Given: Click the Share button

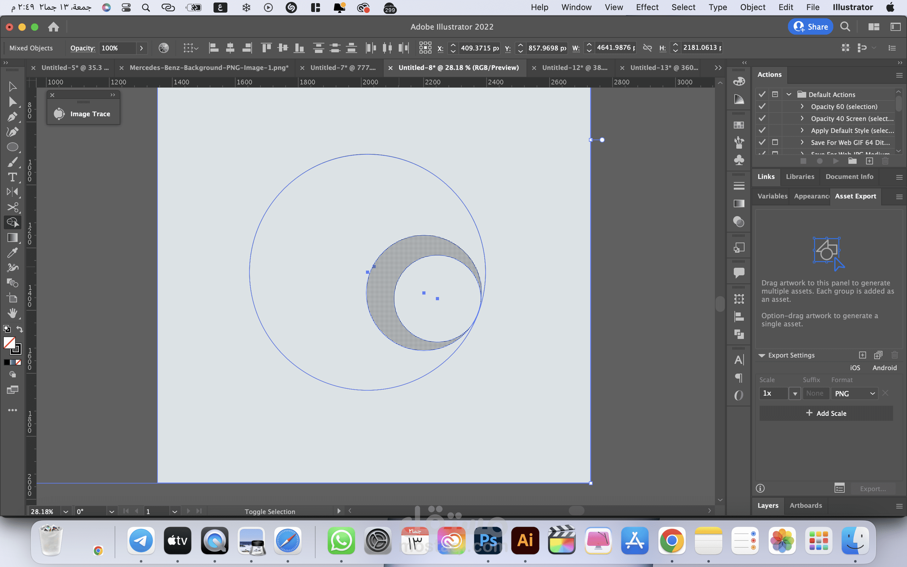Looking at the screenshot, I should point(811,27).
